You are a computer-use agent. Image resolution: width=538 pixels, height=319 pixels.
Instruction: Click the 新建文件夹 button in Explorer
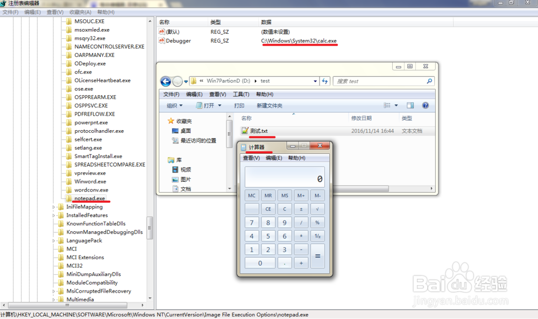[270, 105]
